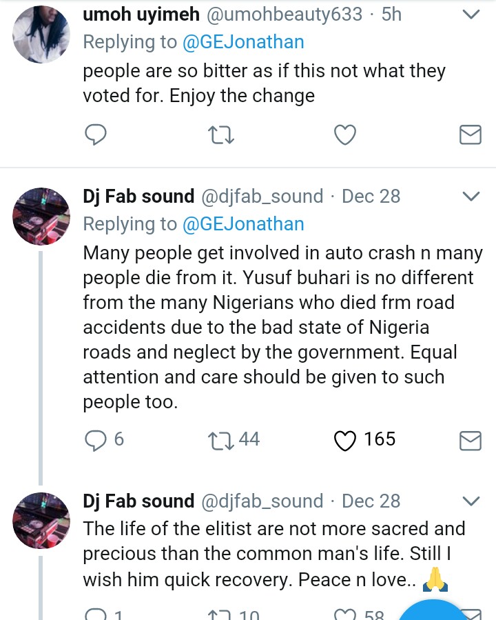Open the Dec 28 timestamp on auto crash tweet
The width and height of the screenshot is (496, 620).
(x=371, y=197)
